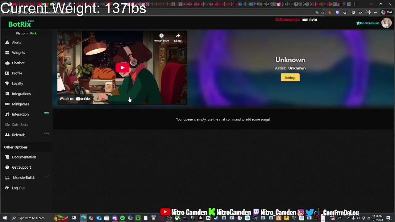The width and height of the screenshot is (395, 222).
Task: Open song request Settings button
Action: [290, 78]
